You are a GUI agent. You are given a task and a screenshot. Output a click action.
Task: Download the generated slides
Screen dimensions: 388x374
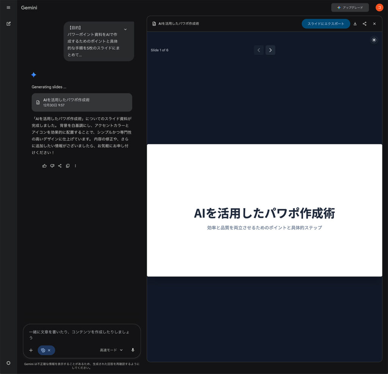[355, 24]
